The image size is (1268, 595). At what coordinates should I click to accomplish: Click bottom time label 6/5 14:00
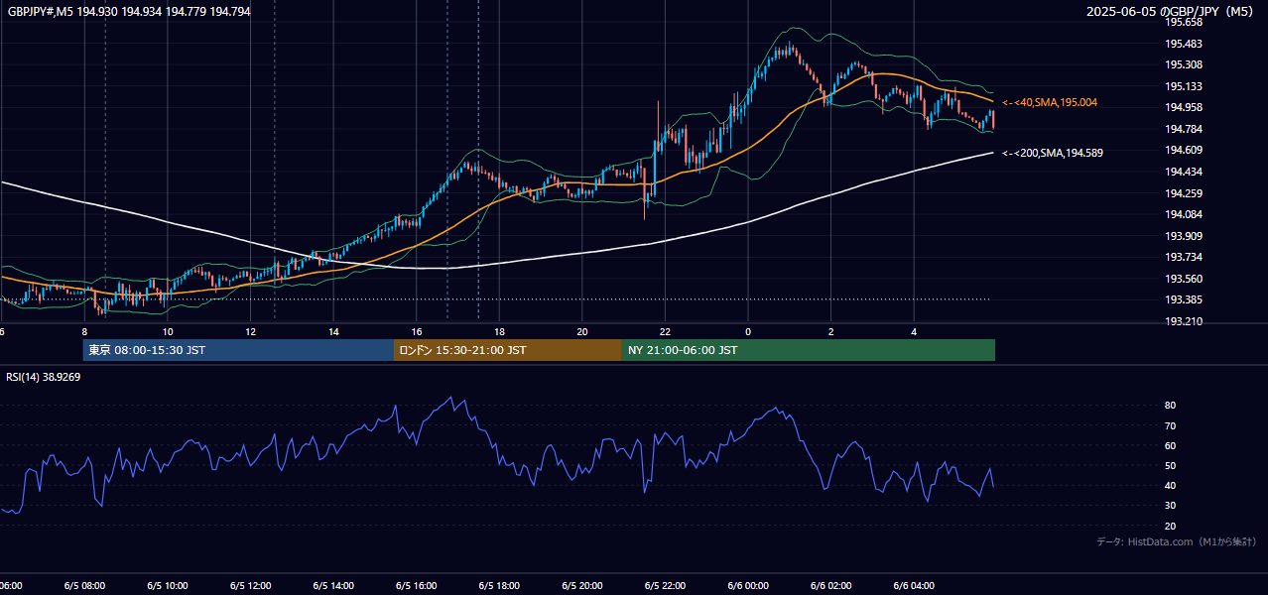(333, 586)
